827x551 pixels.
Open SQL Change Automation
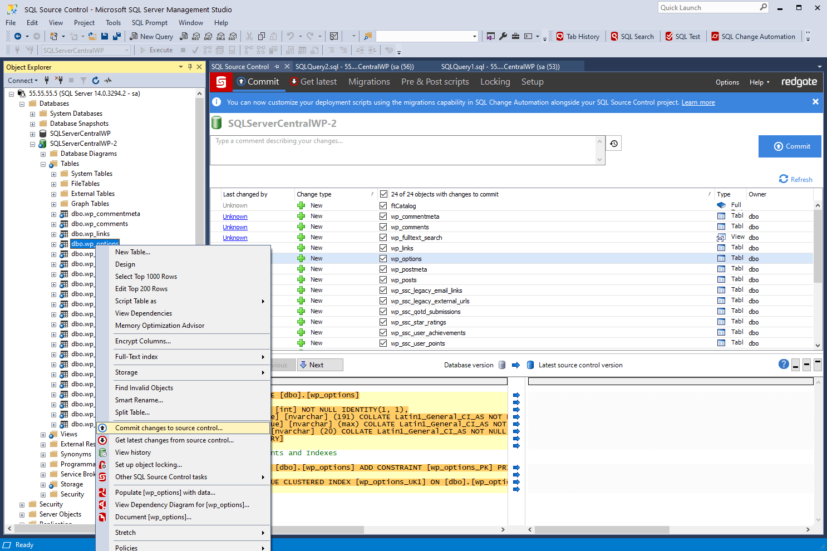pos(754,36)
